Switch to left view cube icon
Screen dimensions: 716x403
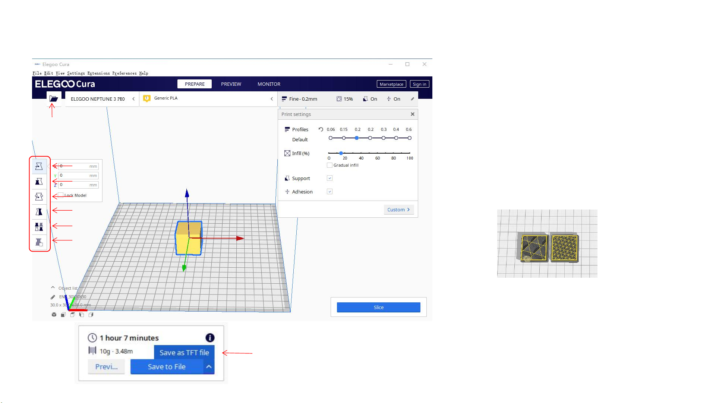coord(82,315)
